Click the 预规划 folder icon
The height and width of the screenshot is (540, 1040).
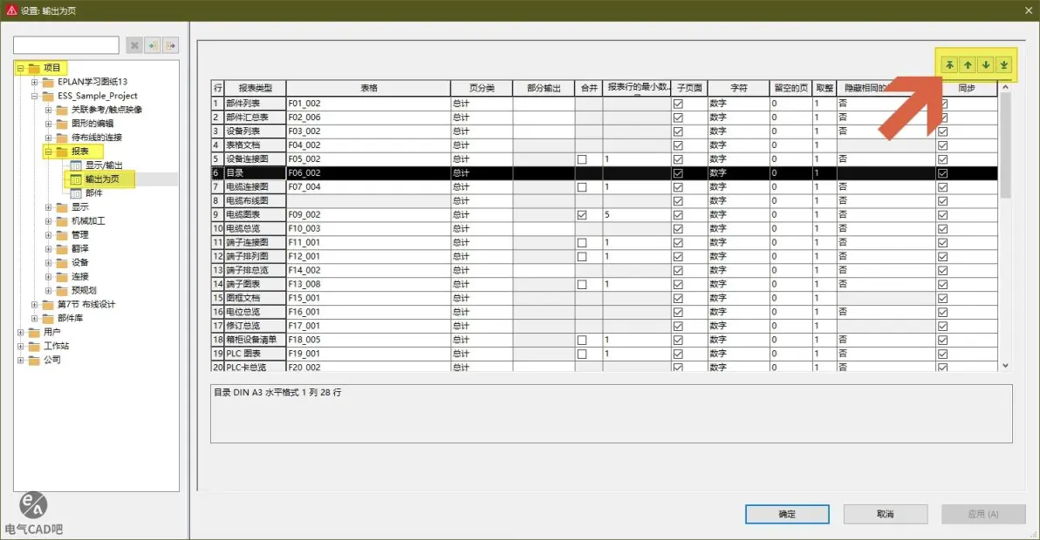click(62, 291)
